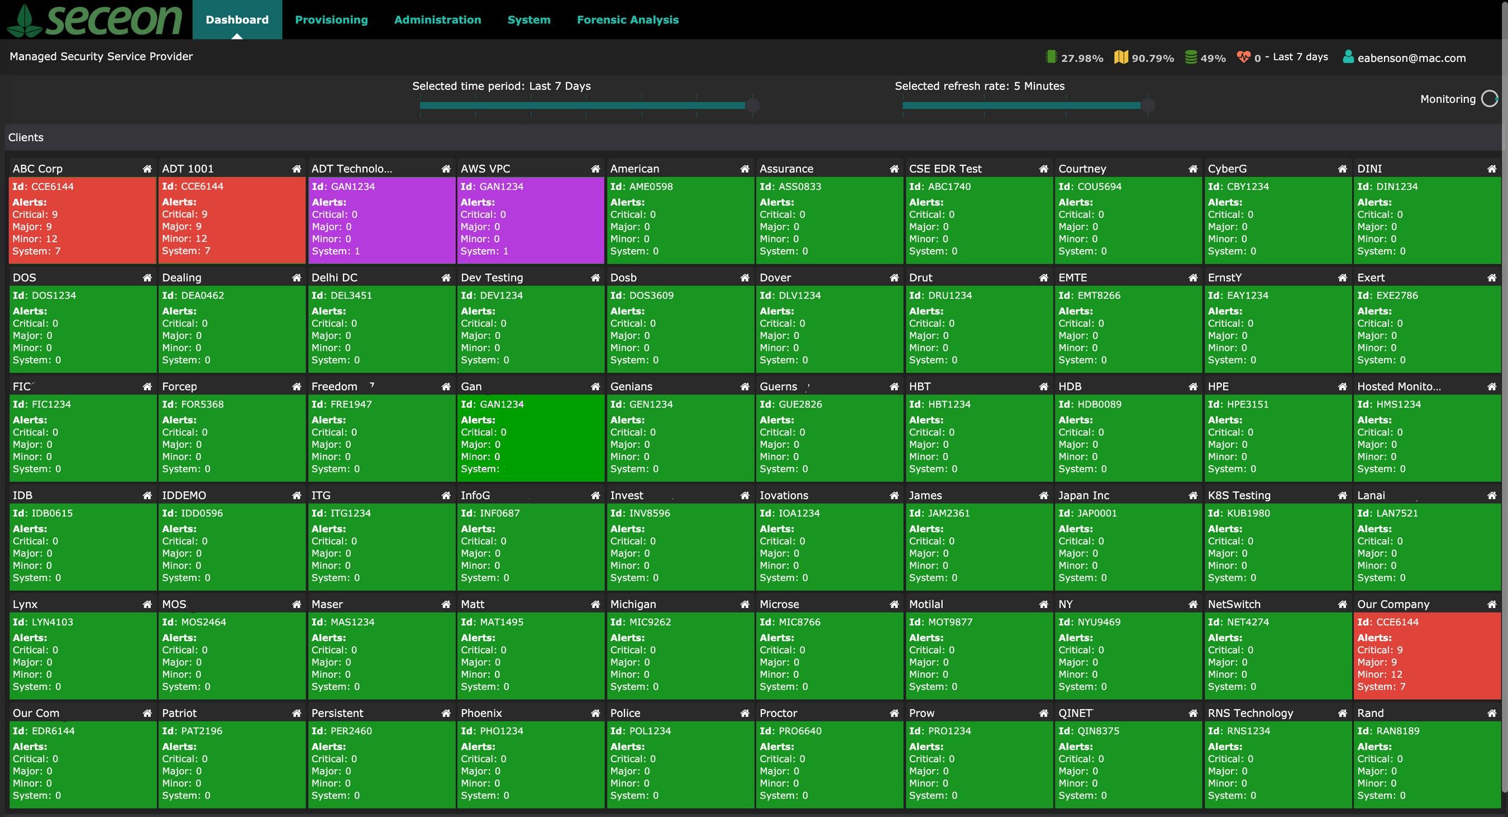1508x817 pixels.
Task: Click the home icon on ABC Corp tile
Action: 147,169
